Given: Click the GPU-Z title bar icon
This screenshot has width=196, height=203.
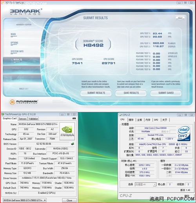Looking at the screenshot, I should pos(3,114).
